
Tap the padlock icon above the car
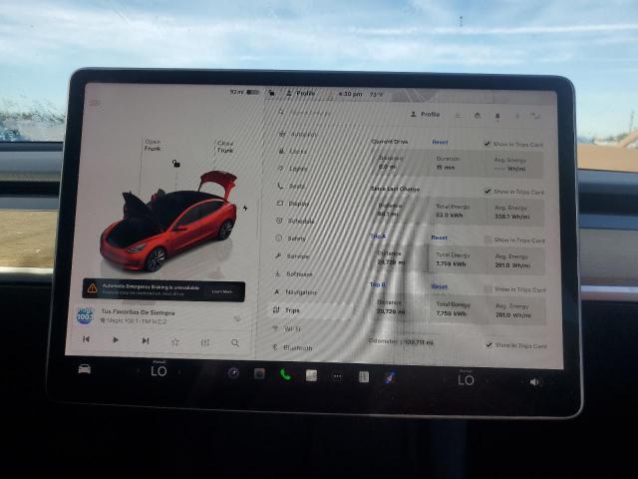pyautogui.click(x=176, y=163)
